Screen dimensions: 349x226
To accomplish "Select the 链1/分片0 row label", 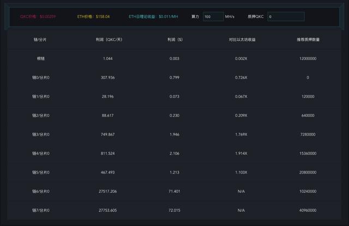I will point(41,96).
